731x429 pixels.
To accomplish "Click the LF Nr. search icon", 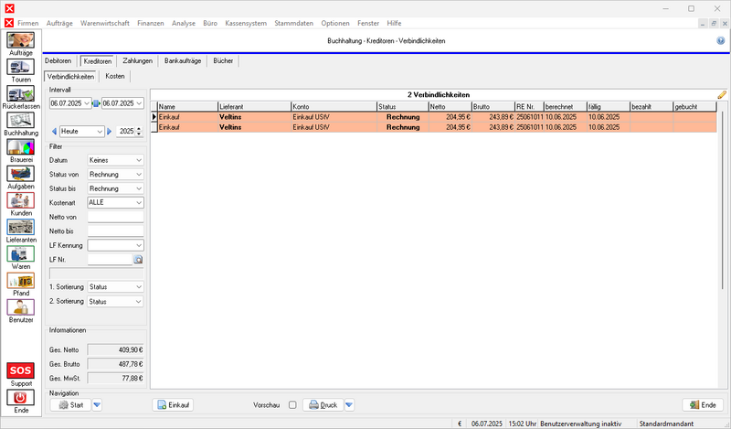I will tap(138, 260).
